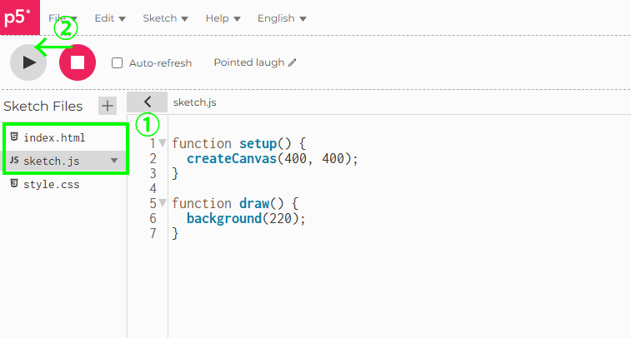Fold the draw function at line 5
Image resolution: width=631 pixels, height=338 pixels.
click(163, 203)
